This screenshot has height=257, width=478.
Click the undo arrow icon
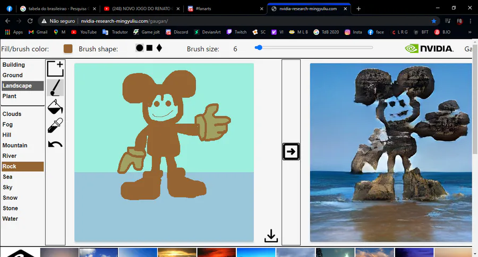(55, 144)
